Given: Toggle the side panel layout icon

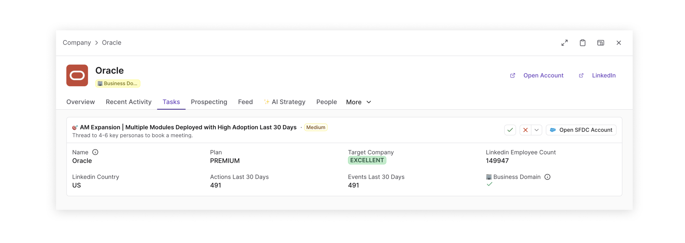Looking at the screenshot, I should pyautogui.click(x=601, y=43).
